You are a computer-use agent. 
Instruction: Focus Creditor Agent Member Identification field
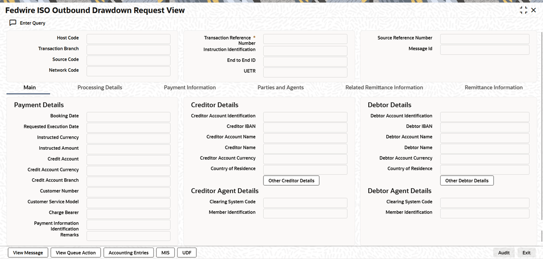click(305, 213)
